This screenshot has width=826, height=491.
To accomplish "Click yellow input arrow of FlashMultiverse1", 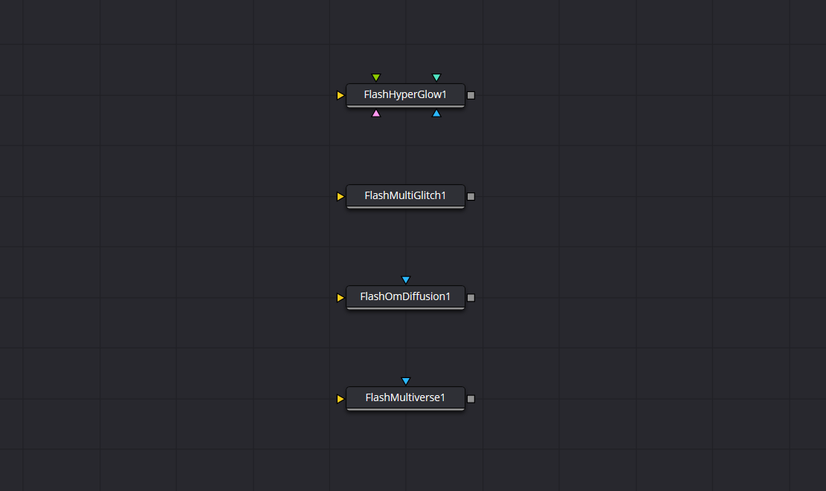I will [341, 398].
